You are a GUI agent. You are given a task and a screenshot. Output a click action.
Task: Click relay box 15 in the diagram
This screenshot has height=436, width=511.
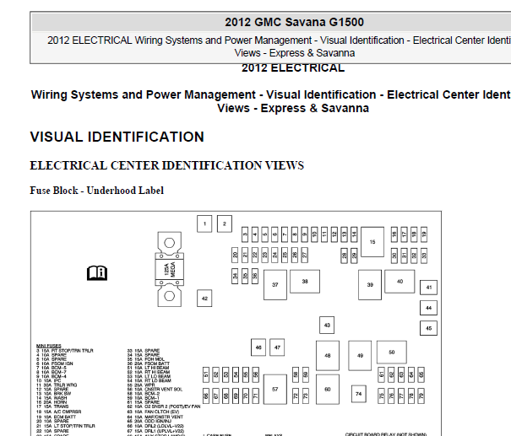[x=372, y=242]
